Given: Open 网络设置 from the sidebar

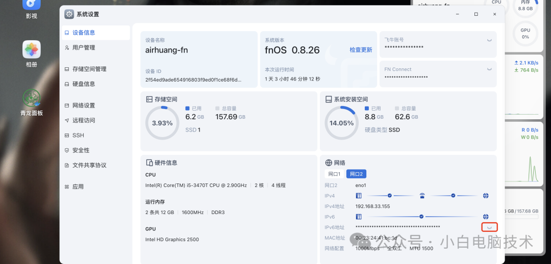Looking at the screenshot, I should tap(96, 105).
